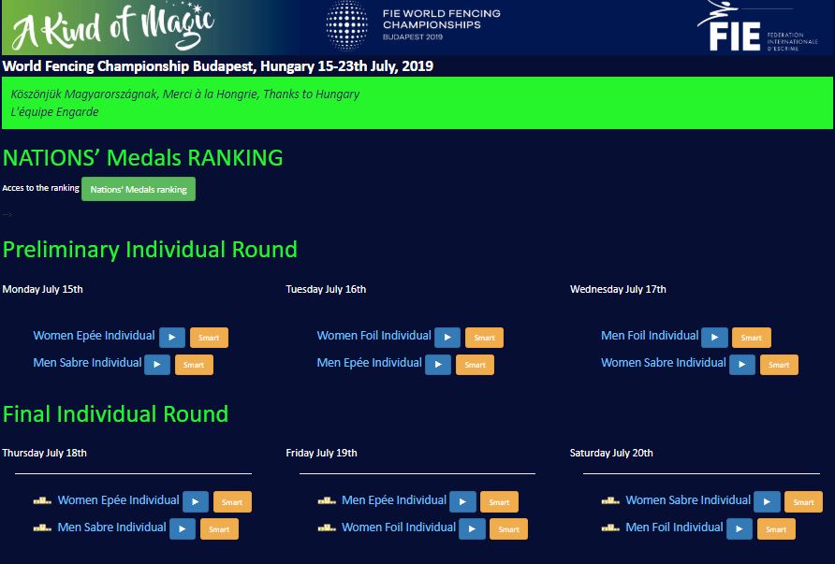Open the Nations' Medals ranking button
Screen dimensions: 835x564
point(139,189)
